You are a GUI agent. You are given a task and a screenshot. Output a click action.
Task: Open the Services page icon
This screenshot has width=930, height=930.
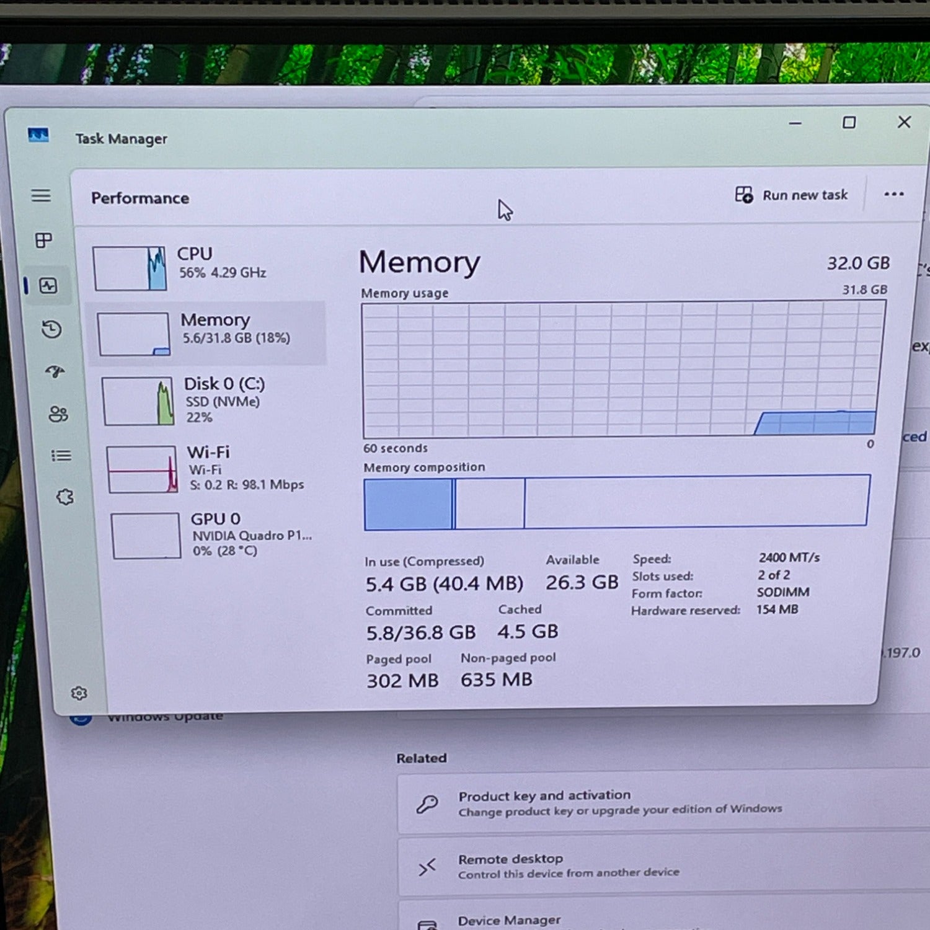[64, 497]
